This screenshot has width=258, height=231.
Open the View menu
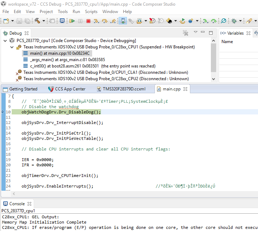click(x=30, y=12)
